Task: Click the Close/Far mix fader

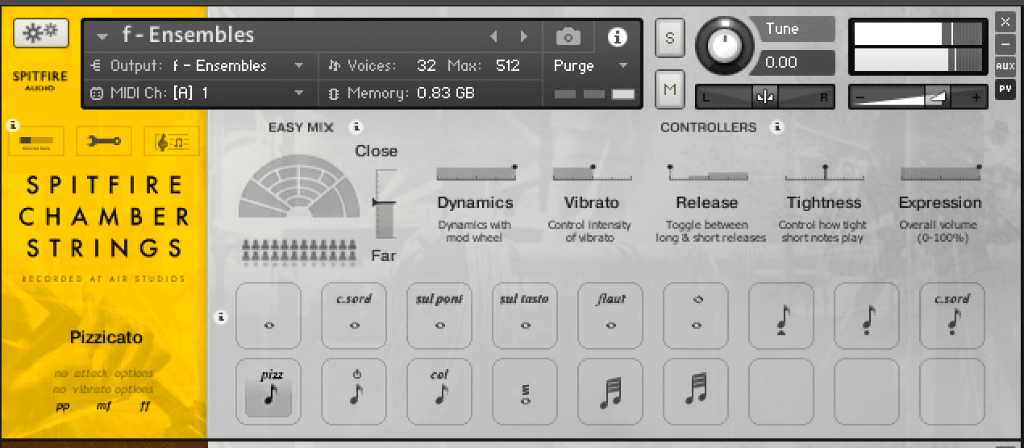Action: point(385,204)
